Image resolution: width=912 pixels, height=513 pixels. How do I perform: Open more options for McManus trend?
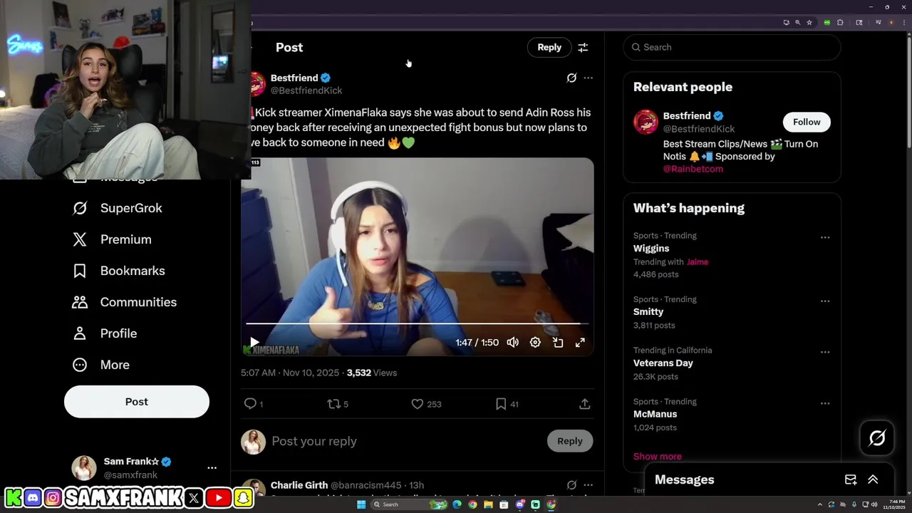[x=825, y=403]
